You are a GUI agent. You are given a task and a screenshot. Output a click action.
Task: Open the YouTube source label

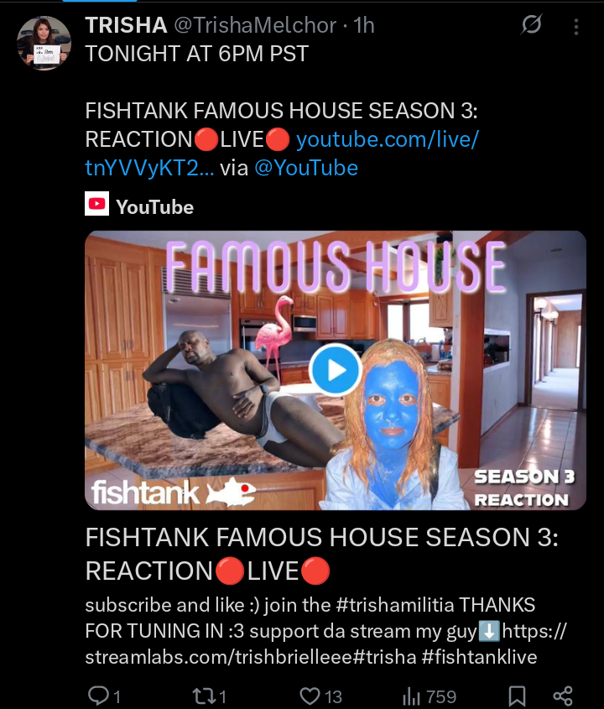coord(154,207)
